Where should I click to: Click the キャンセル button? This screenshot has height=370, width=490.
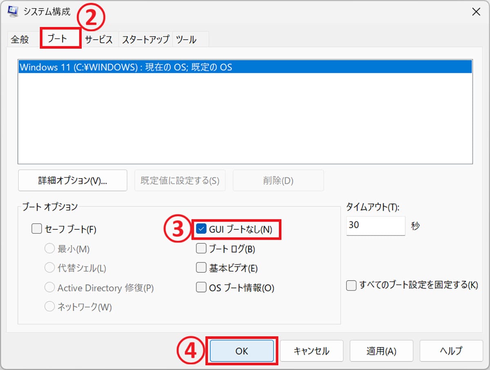click(312, 351)
